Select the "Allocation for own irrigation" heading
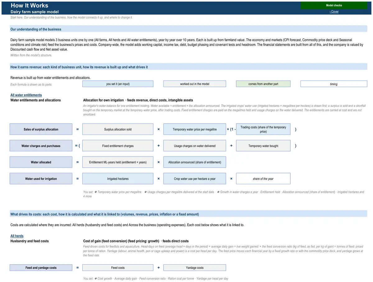The width and height of the screenshot is (373, 282). pos(138,100)
